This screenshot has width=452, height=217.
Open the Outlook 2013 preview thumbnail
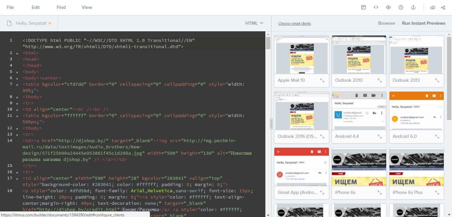pos(417,55)
